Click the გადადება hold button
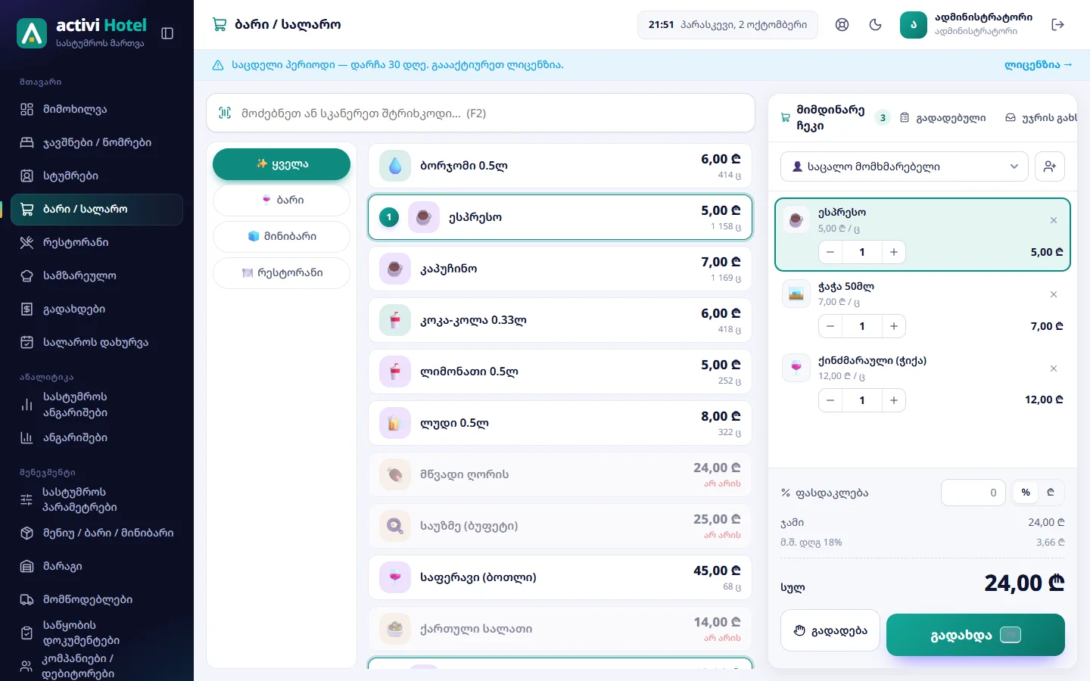The image size is (1090, 681). [830, 631]
